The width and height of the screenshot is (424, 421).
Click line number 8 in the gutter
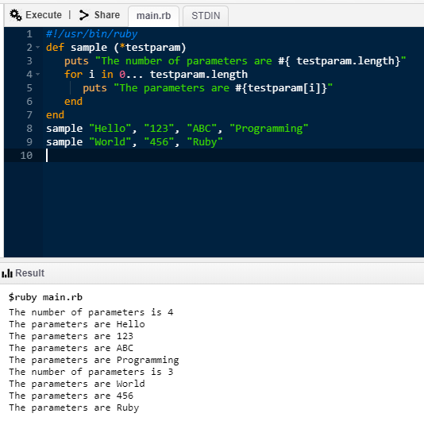(x=29, y=128)
